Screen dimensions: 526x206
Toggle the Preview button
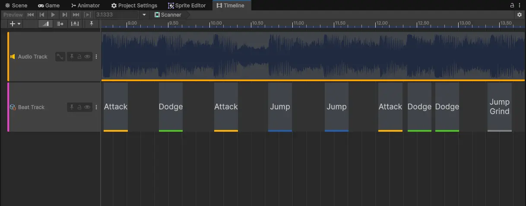click(13, 15)
